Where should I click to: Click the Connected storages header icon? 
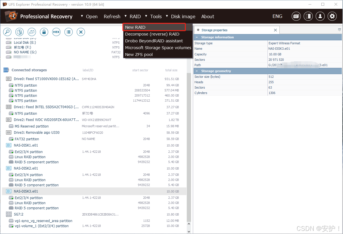[6, 70]
